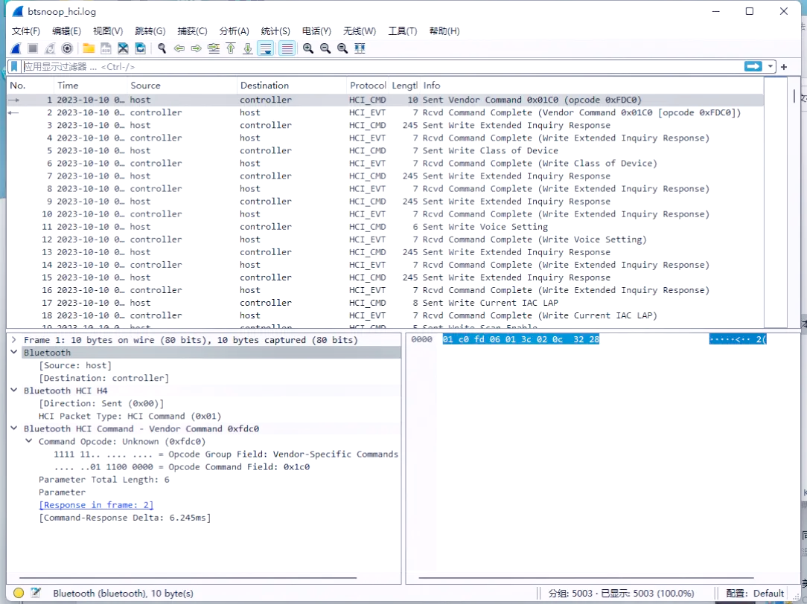Apply display filter blue arrow button
The height and width of the screenshot is (604, 807).
[x=753, y=66]
